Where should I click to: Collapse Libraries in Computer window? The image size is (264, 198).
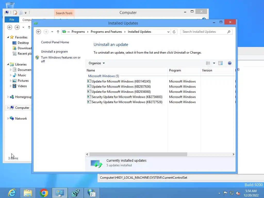click(x=8, y=64)
